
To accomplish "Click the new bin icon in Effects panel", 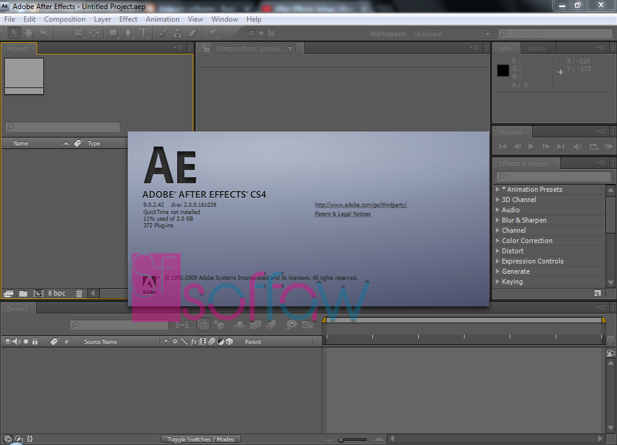I will point(598,293).
